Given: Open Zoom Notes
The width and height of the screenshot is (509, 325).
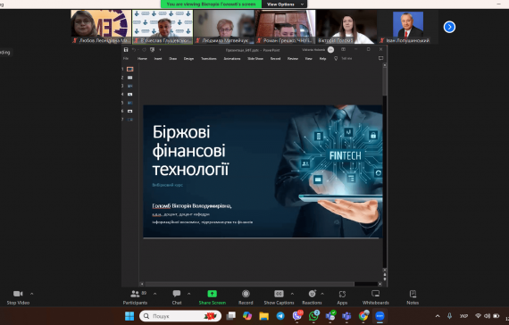Looking at the screenshot, I should pyautogui.click(x=413, y=297).
